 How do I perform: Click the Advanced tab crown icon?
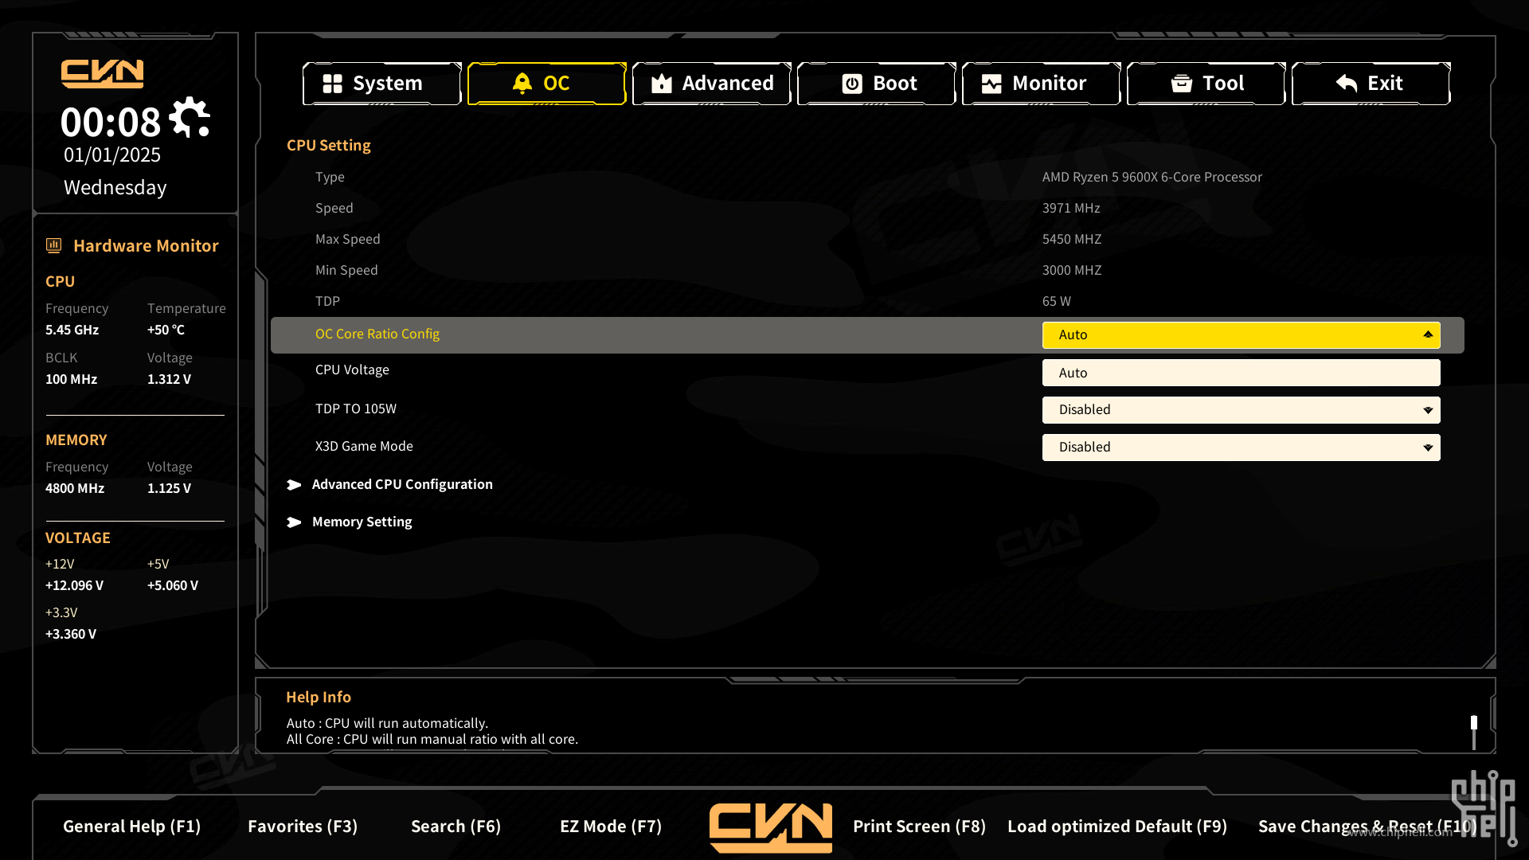662,84
